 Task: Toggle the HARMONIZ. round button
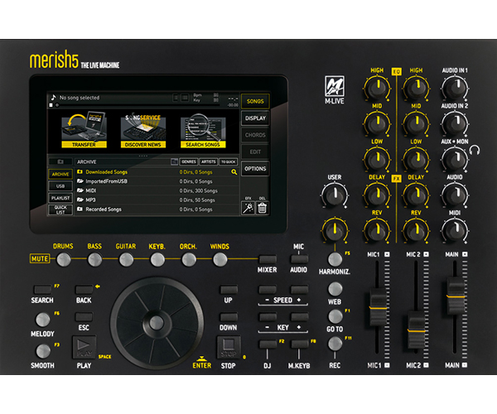click(335, 259)
